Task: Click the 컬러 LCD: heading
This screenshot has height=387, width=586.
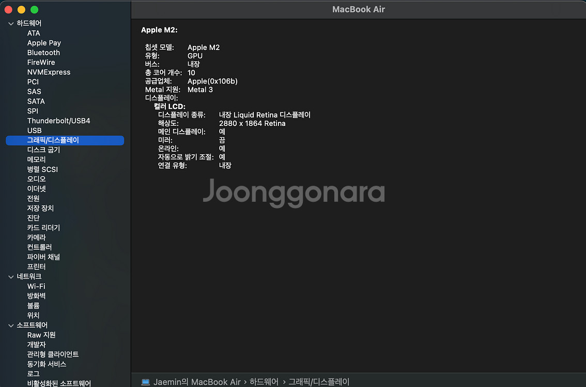Action: coord(169,106)
